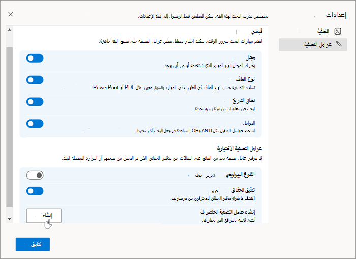This screenshot has width=356, height=259.
Task: Click the التنوع البيولوجي filter name
Action: pos(240,175)
